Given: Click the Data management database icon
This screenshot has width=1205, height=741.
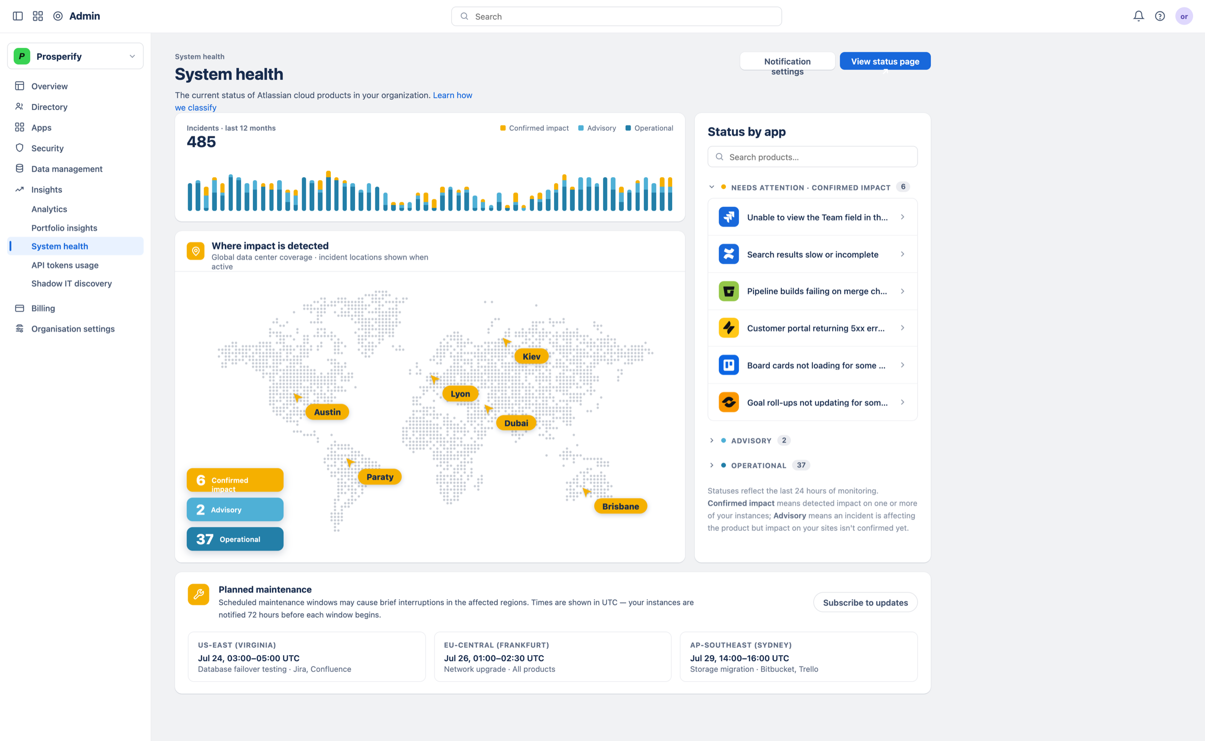Looking at the screenshot, I should 20,169.
